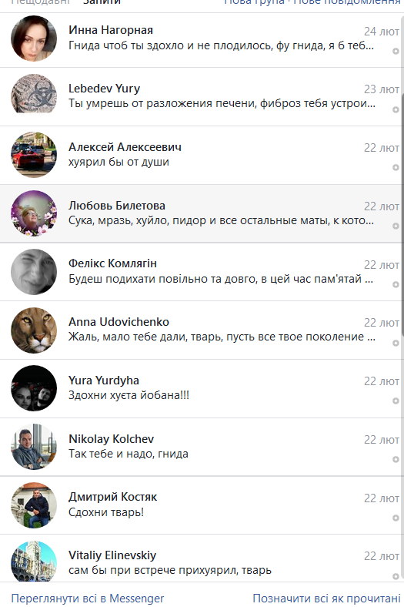The height and width of the screenshot is (607, 404).
Task: Toggle read marker on Любовь Билетова row
Action: [x=396, y=226]
